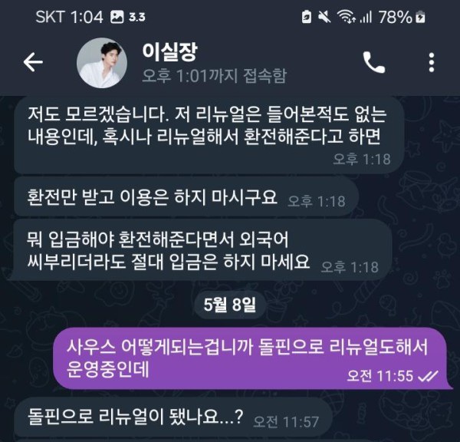Tap the cellular signal strength icon
The width and height of the screenshot is (460, 442).
tap(366, 17)
